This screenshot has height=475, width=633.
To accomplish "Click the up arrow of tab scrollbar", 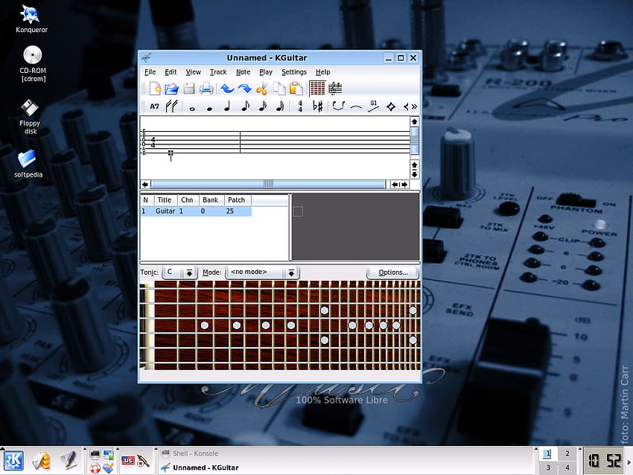I will click(x=414, y=121).
